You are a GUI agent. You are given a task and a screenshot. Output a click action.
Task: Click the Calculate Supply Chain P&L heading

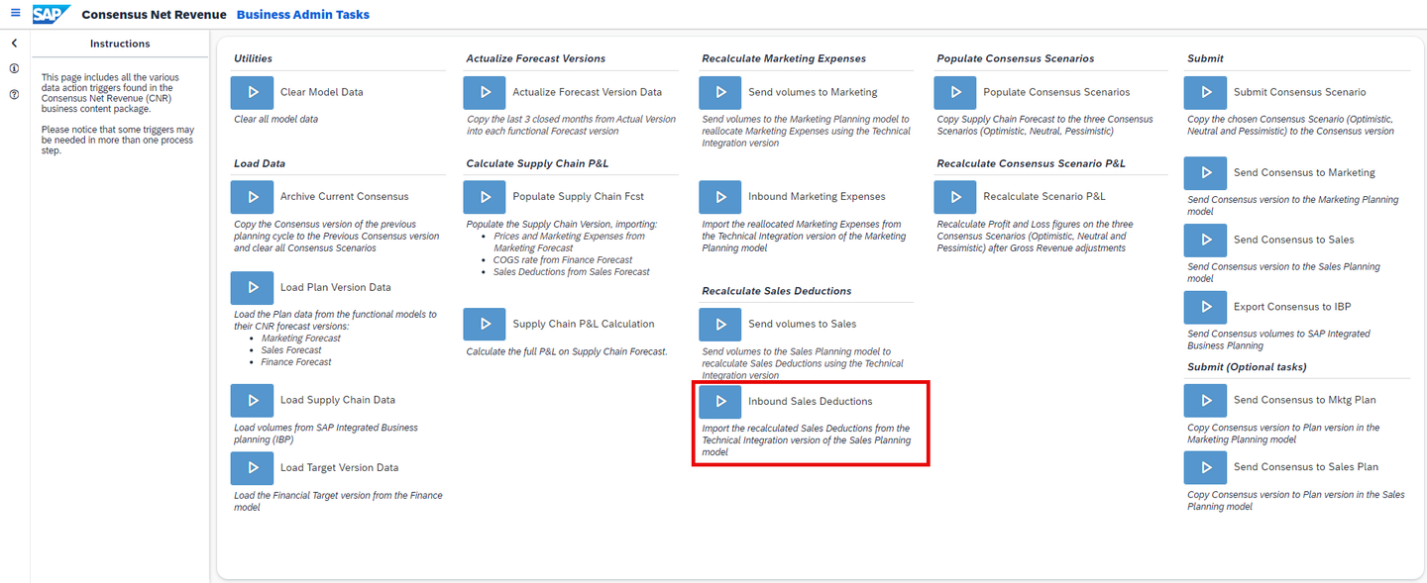(x=536, y=163)
